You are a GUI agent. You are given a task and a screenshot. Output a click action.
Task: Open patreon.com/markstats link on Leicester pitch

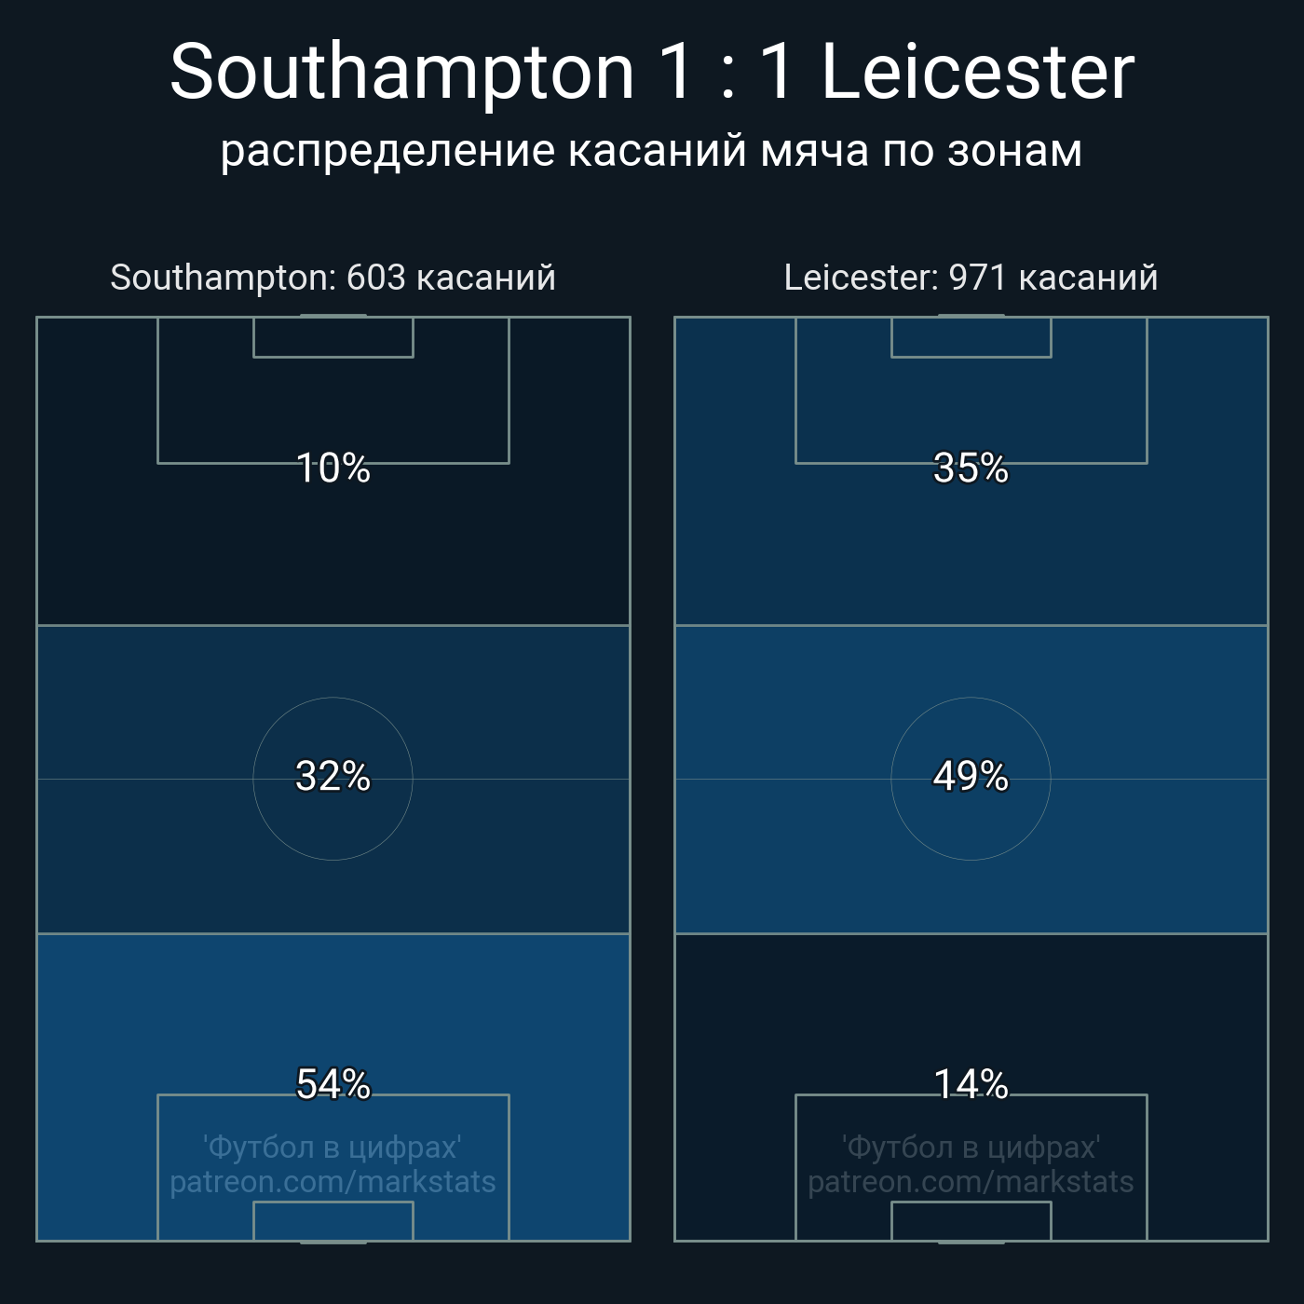(x=971, y=1182)
